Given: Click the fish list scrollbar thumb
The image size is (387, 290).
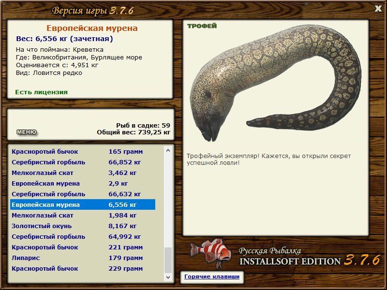Looking at the screenshot, I should 168,260.
